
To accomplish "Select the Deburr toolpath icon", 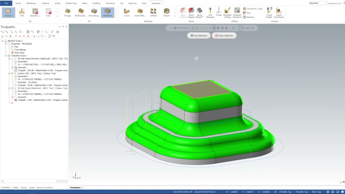I will 167,13.
